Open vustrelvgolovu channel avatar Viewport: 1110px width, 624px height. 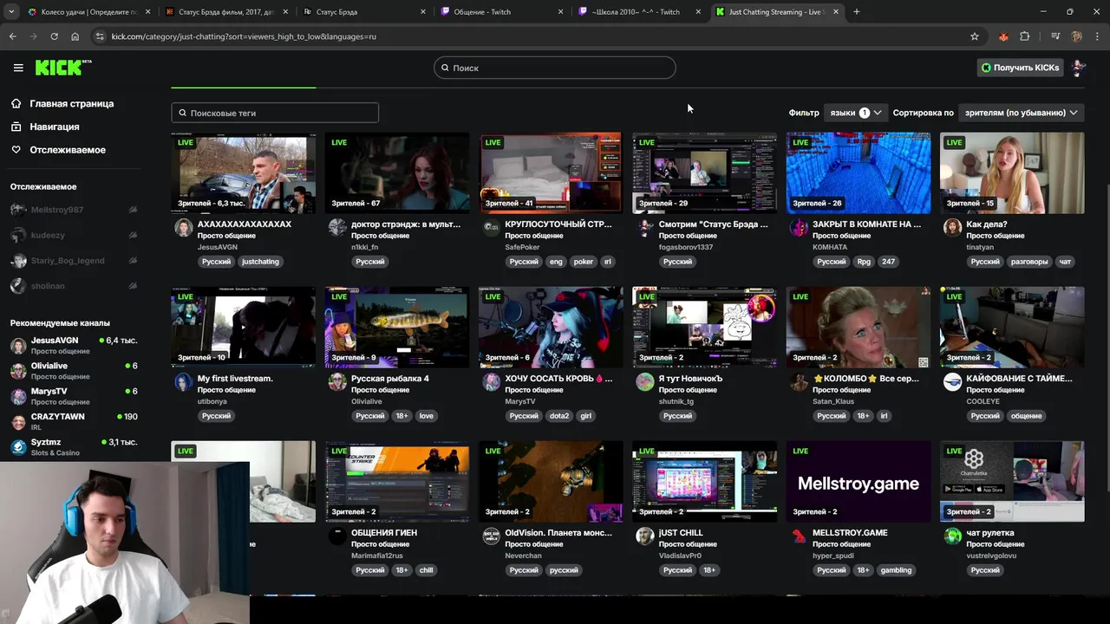pos(952,536)
